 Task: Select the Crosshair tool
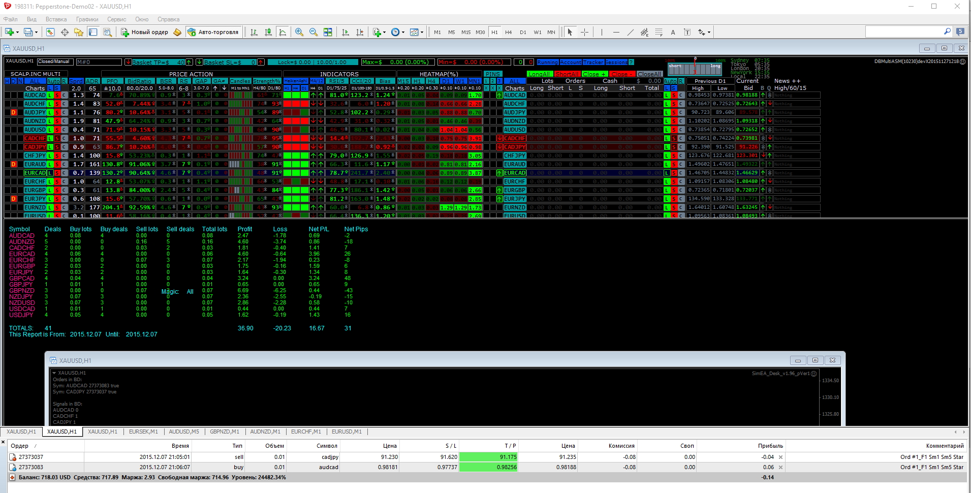tap(585, 32)
